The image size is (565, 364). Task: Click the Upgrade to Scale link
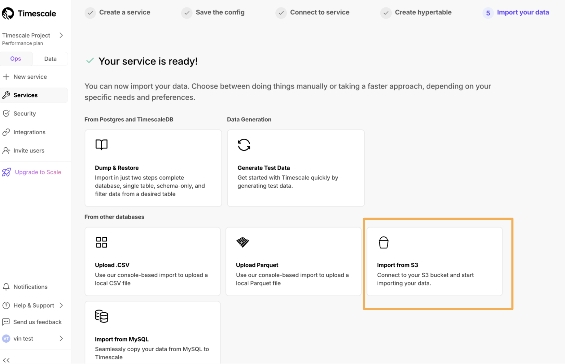click(x=38, y=172)
